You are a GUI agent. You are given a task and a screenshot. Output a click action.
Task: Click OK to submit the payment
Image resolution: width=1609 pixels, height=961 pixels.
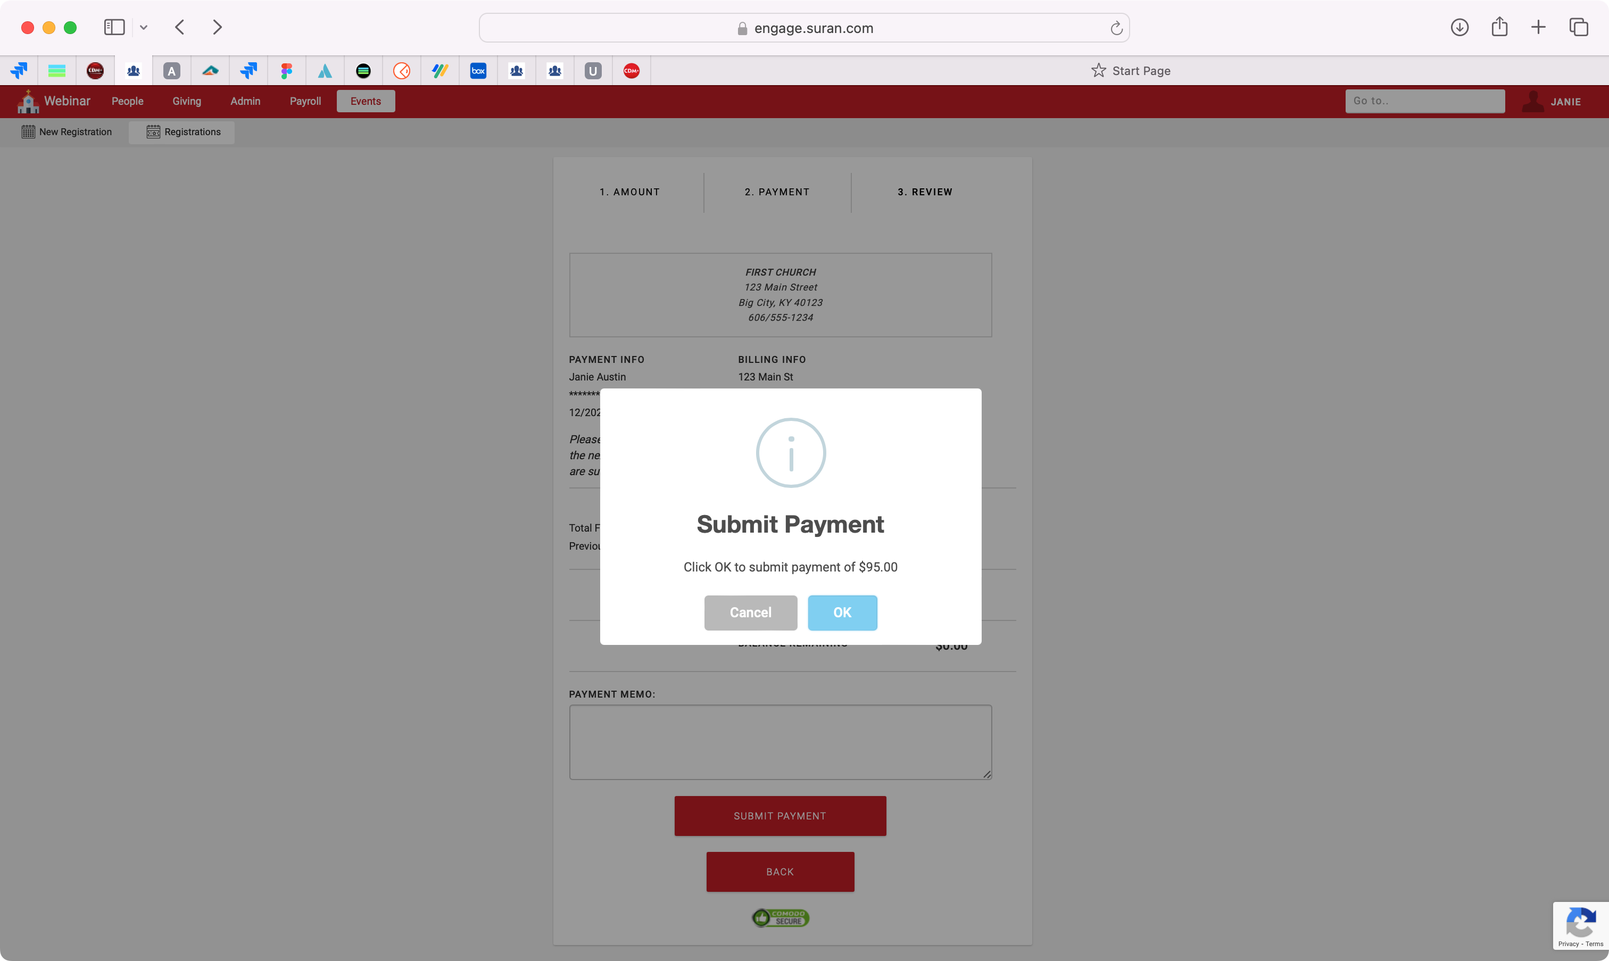pos(842,612)
